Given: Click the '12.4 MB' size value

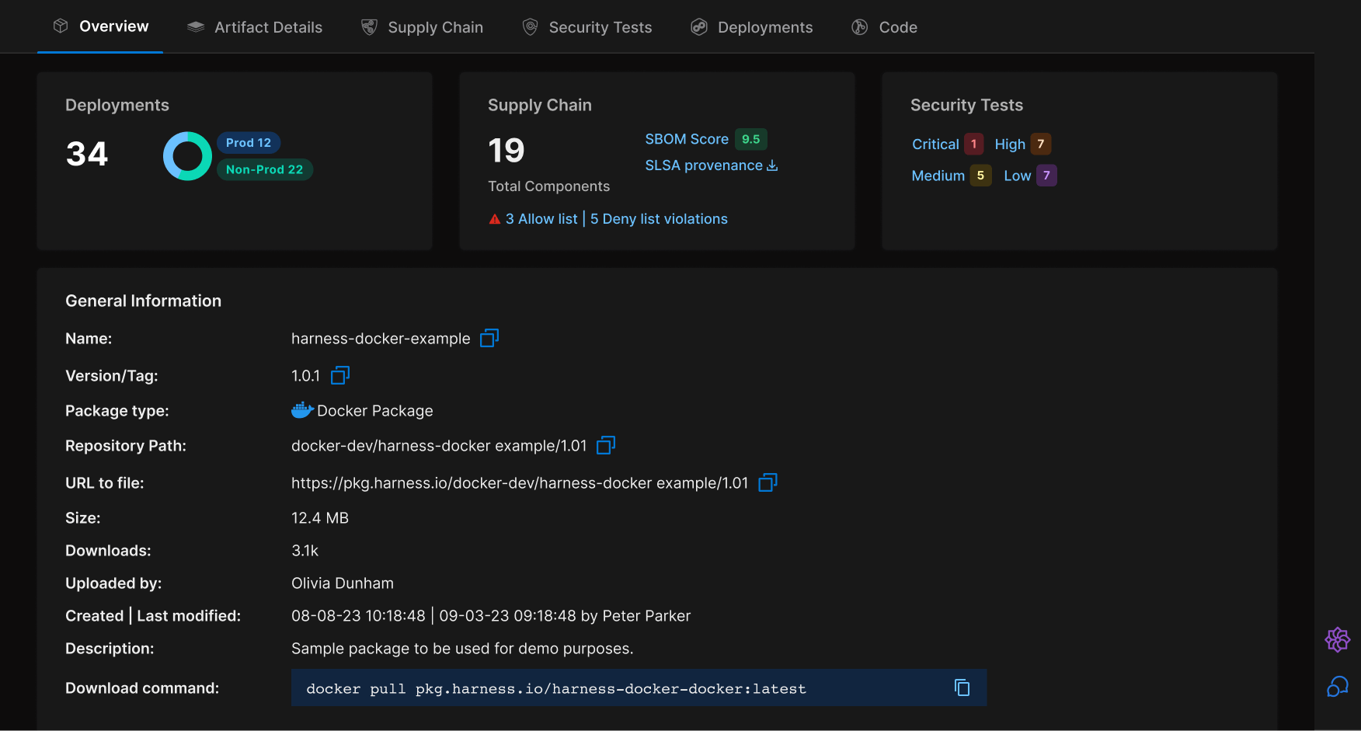Looking at the screenshot, I should coord(320,518).
